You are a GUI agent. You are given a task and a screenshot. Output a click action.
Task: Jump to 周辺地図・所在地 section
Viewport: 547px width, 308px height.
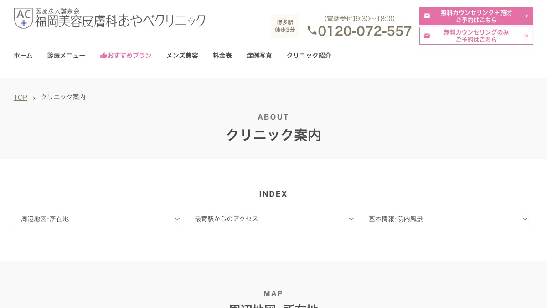pos(99,219)
